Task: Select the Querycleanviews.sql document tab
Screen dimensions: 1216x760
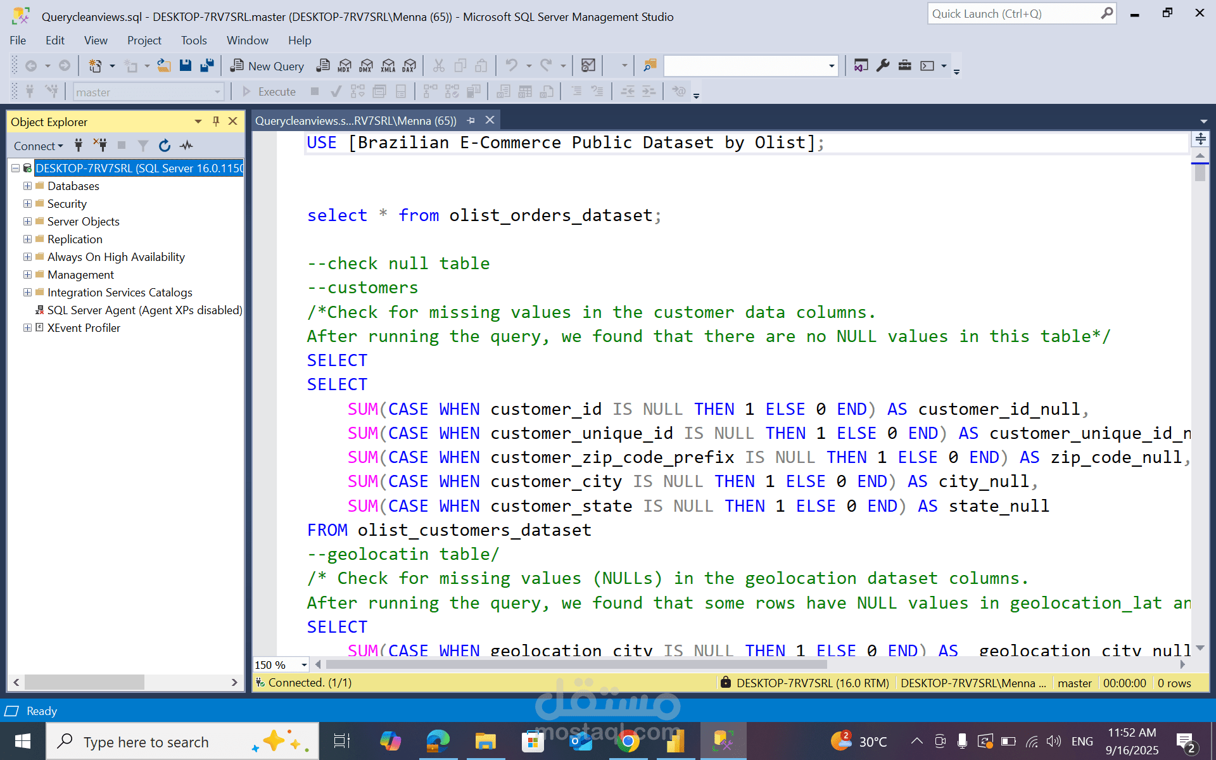Action: tap(356, 120)
